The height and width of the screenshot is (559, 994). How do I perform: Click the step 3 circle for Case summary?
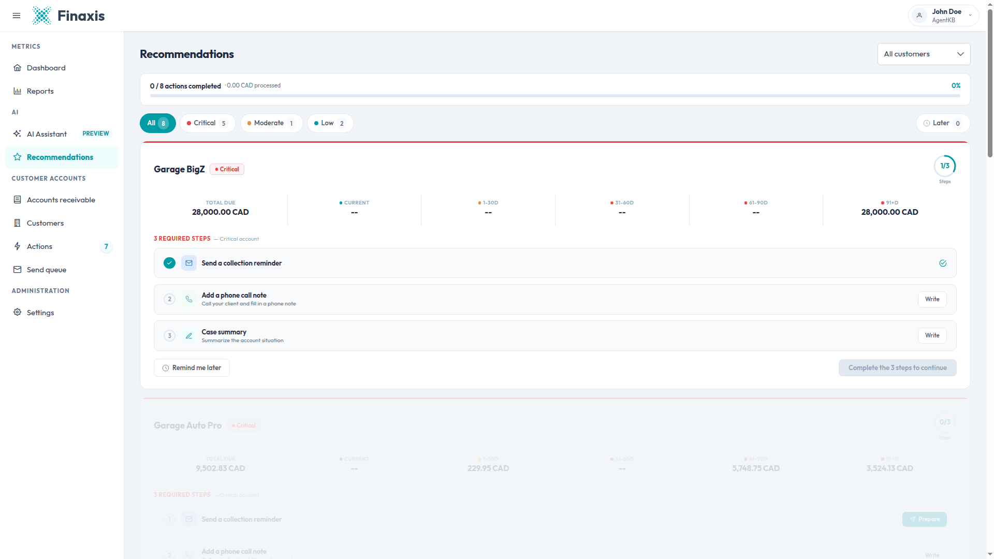click(169, 335)
